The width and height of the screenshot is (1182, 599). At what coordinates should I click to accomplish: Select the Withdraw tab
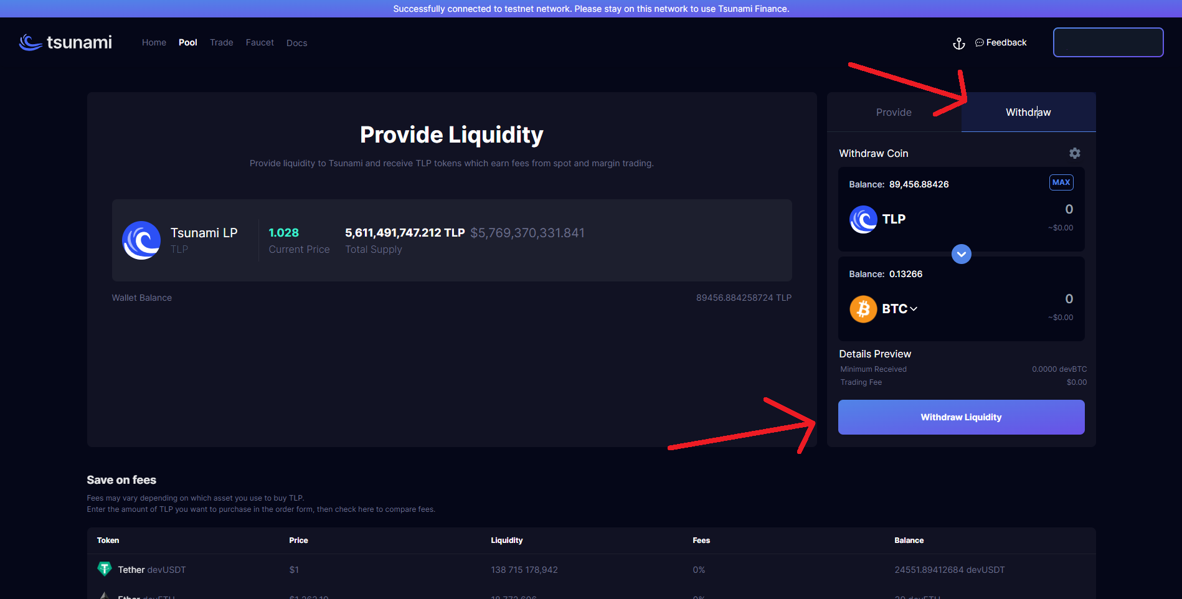[1029, 112]
